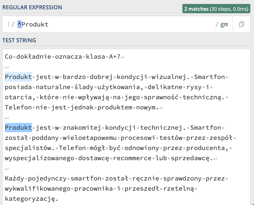Click the word 'Każdy' in last paragraph

[14, 178]
